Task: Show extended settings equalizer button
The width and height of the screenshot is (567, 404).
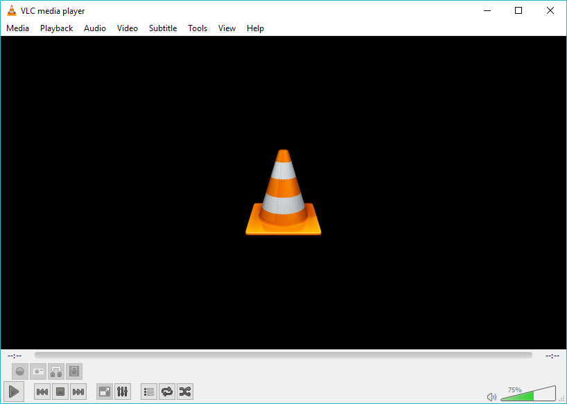Action: (122, 392)
